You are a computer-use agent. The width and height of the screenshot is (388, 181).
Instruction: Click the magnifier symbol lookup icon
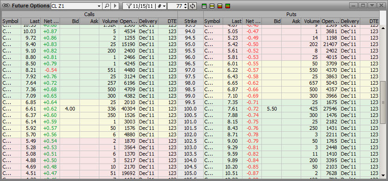(107, 6)
